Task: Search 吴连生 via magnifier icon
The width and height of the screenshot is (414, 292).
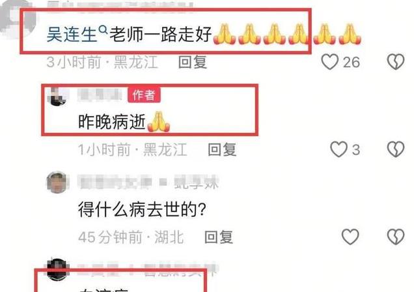Action: (103, 30)
